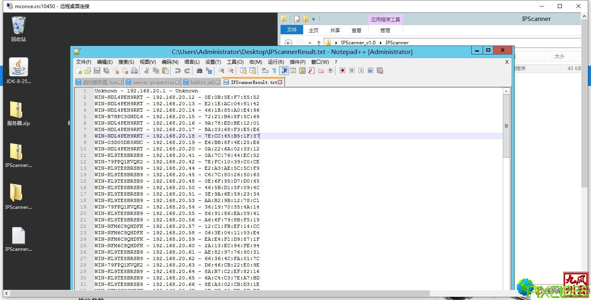Toggle show all characters
Viewport: 591px width, 300px height.
click(x=274, y=71)
